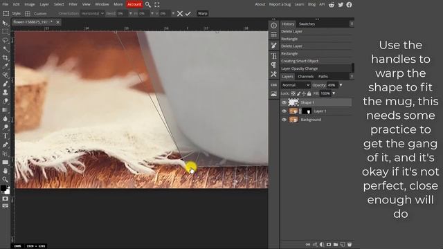This screenshot has width=443, height=249.
Task: Hide the Layer 1 layer
Action: (284, 111)
